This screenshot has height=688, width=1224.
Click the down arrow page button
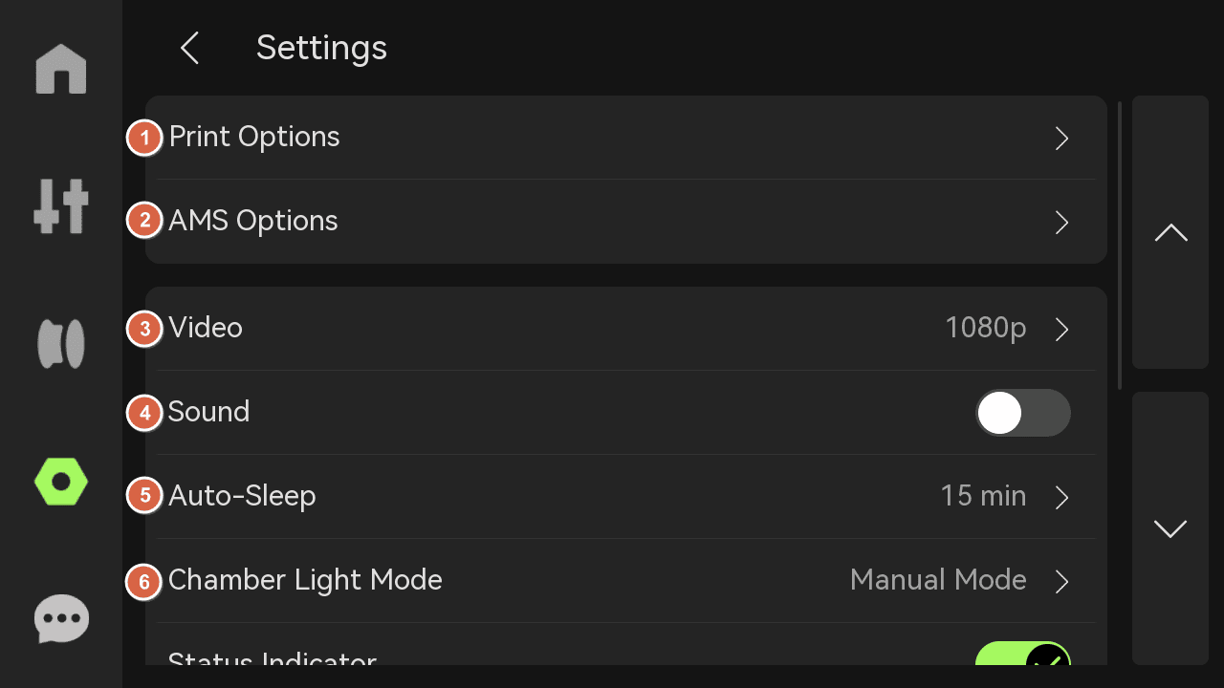click(1170, 528)
